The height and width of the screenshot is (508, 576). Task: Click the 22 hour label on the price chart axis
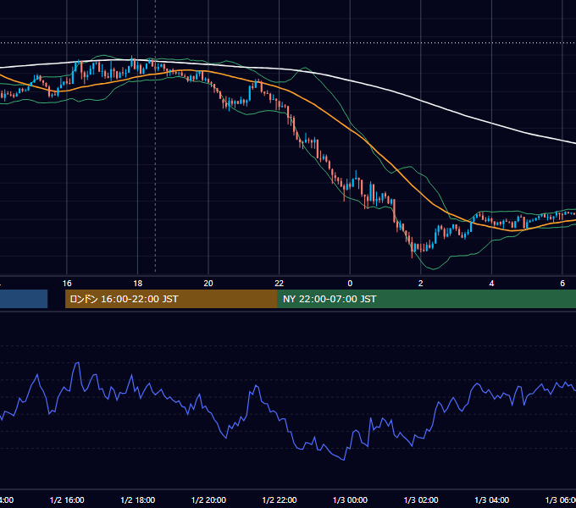[280, 283]
